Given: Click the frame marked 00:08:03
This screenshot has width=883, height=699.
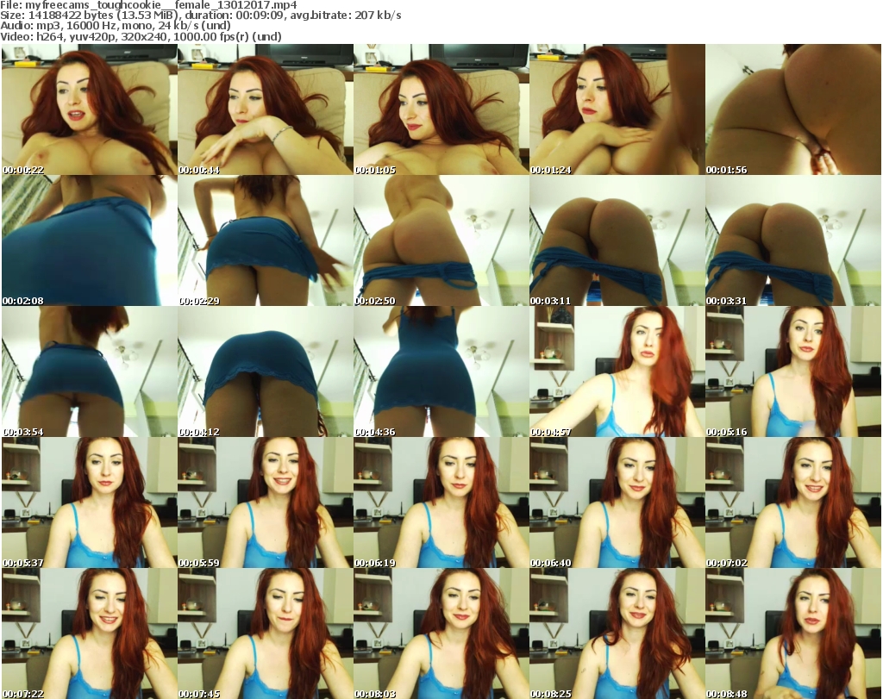Looking at the screenshot, I should [x=441, y=633].
